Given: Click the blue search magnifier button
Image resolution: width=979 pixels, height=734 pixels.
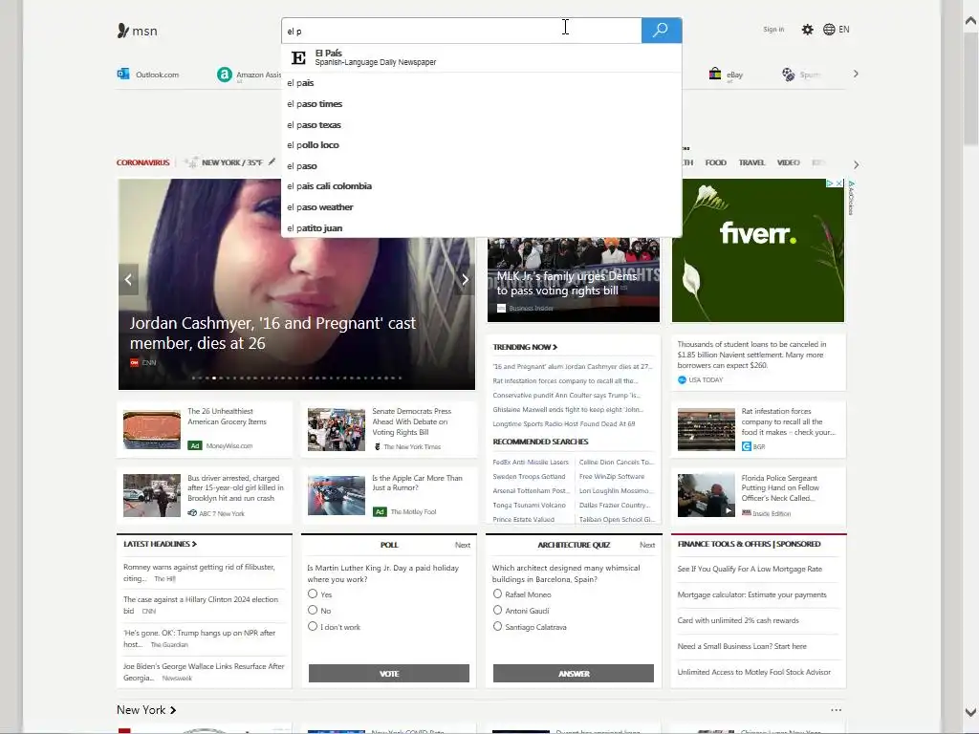Looking at the screenshot, I should (x=662, y=30).
